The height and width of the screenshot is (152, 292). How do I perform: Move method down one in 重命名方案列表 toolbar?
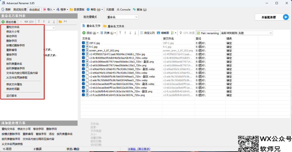49,22
